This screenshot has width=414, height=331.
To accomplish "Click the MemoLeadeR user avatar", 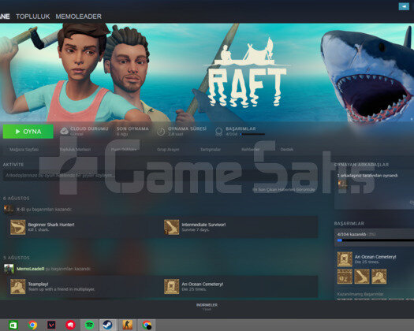I will click(9, 269).
